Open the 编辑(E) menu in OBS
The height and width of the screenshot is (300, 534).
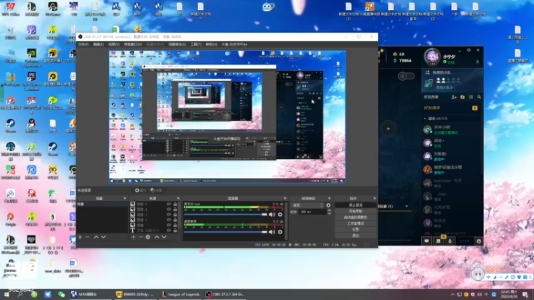(98, 45)
